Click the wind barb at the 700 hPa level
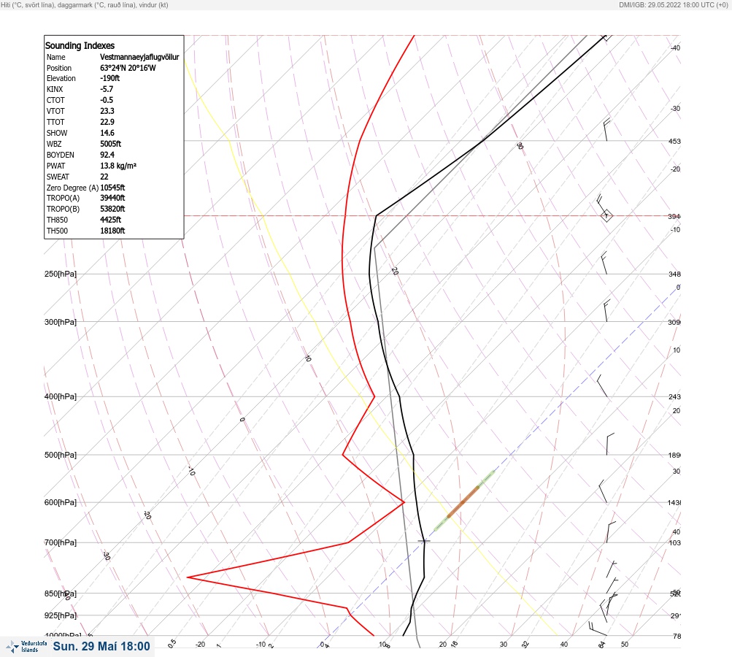 611,532
